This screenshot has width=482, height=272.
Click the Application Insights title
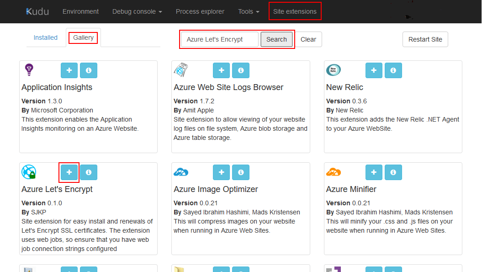point(57,87)
